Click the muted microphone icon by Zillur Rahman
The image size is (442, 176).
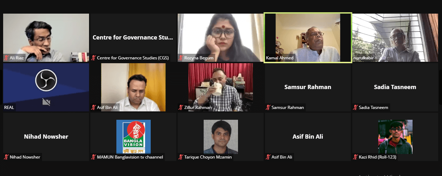181,107
